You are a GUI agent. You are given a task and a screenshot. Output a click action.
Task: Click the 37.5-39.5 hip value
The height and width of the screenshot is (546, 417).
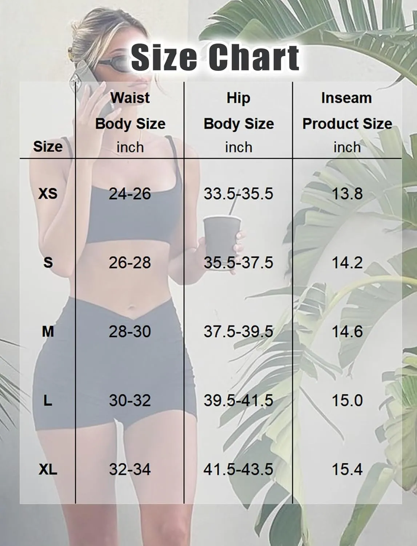(238, 332)
